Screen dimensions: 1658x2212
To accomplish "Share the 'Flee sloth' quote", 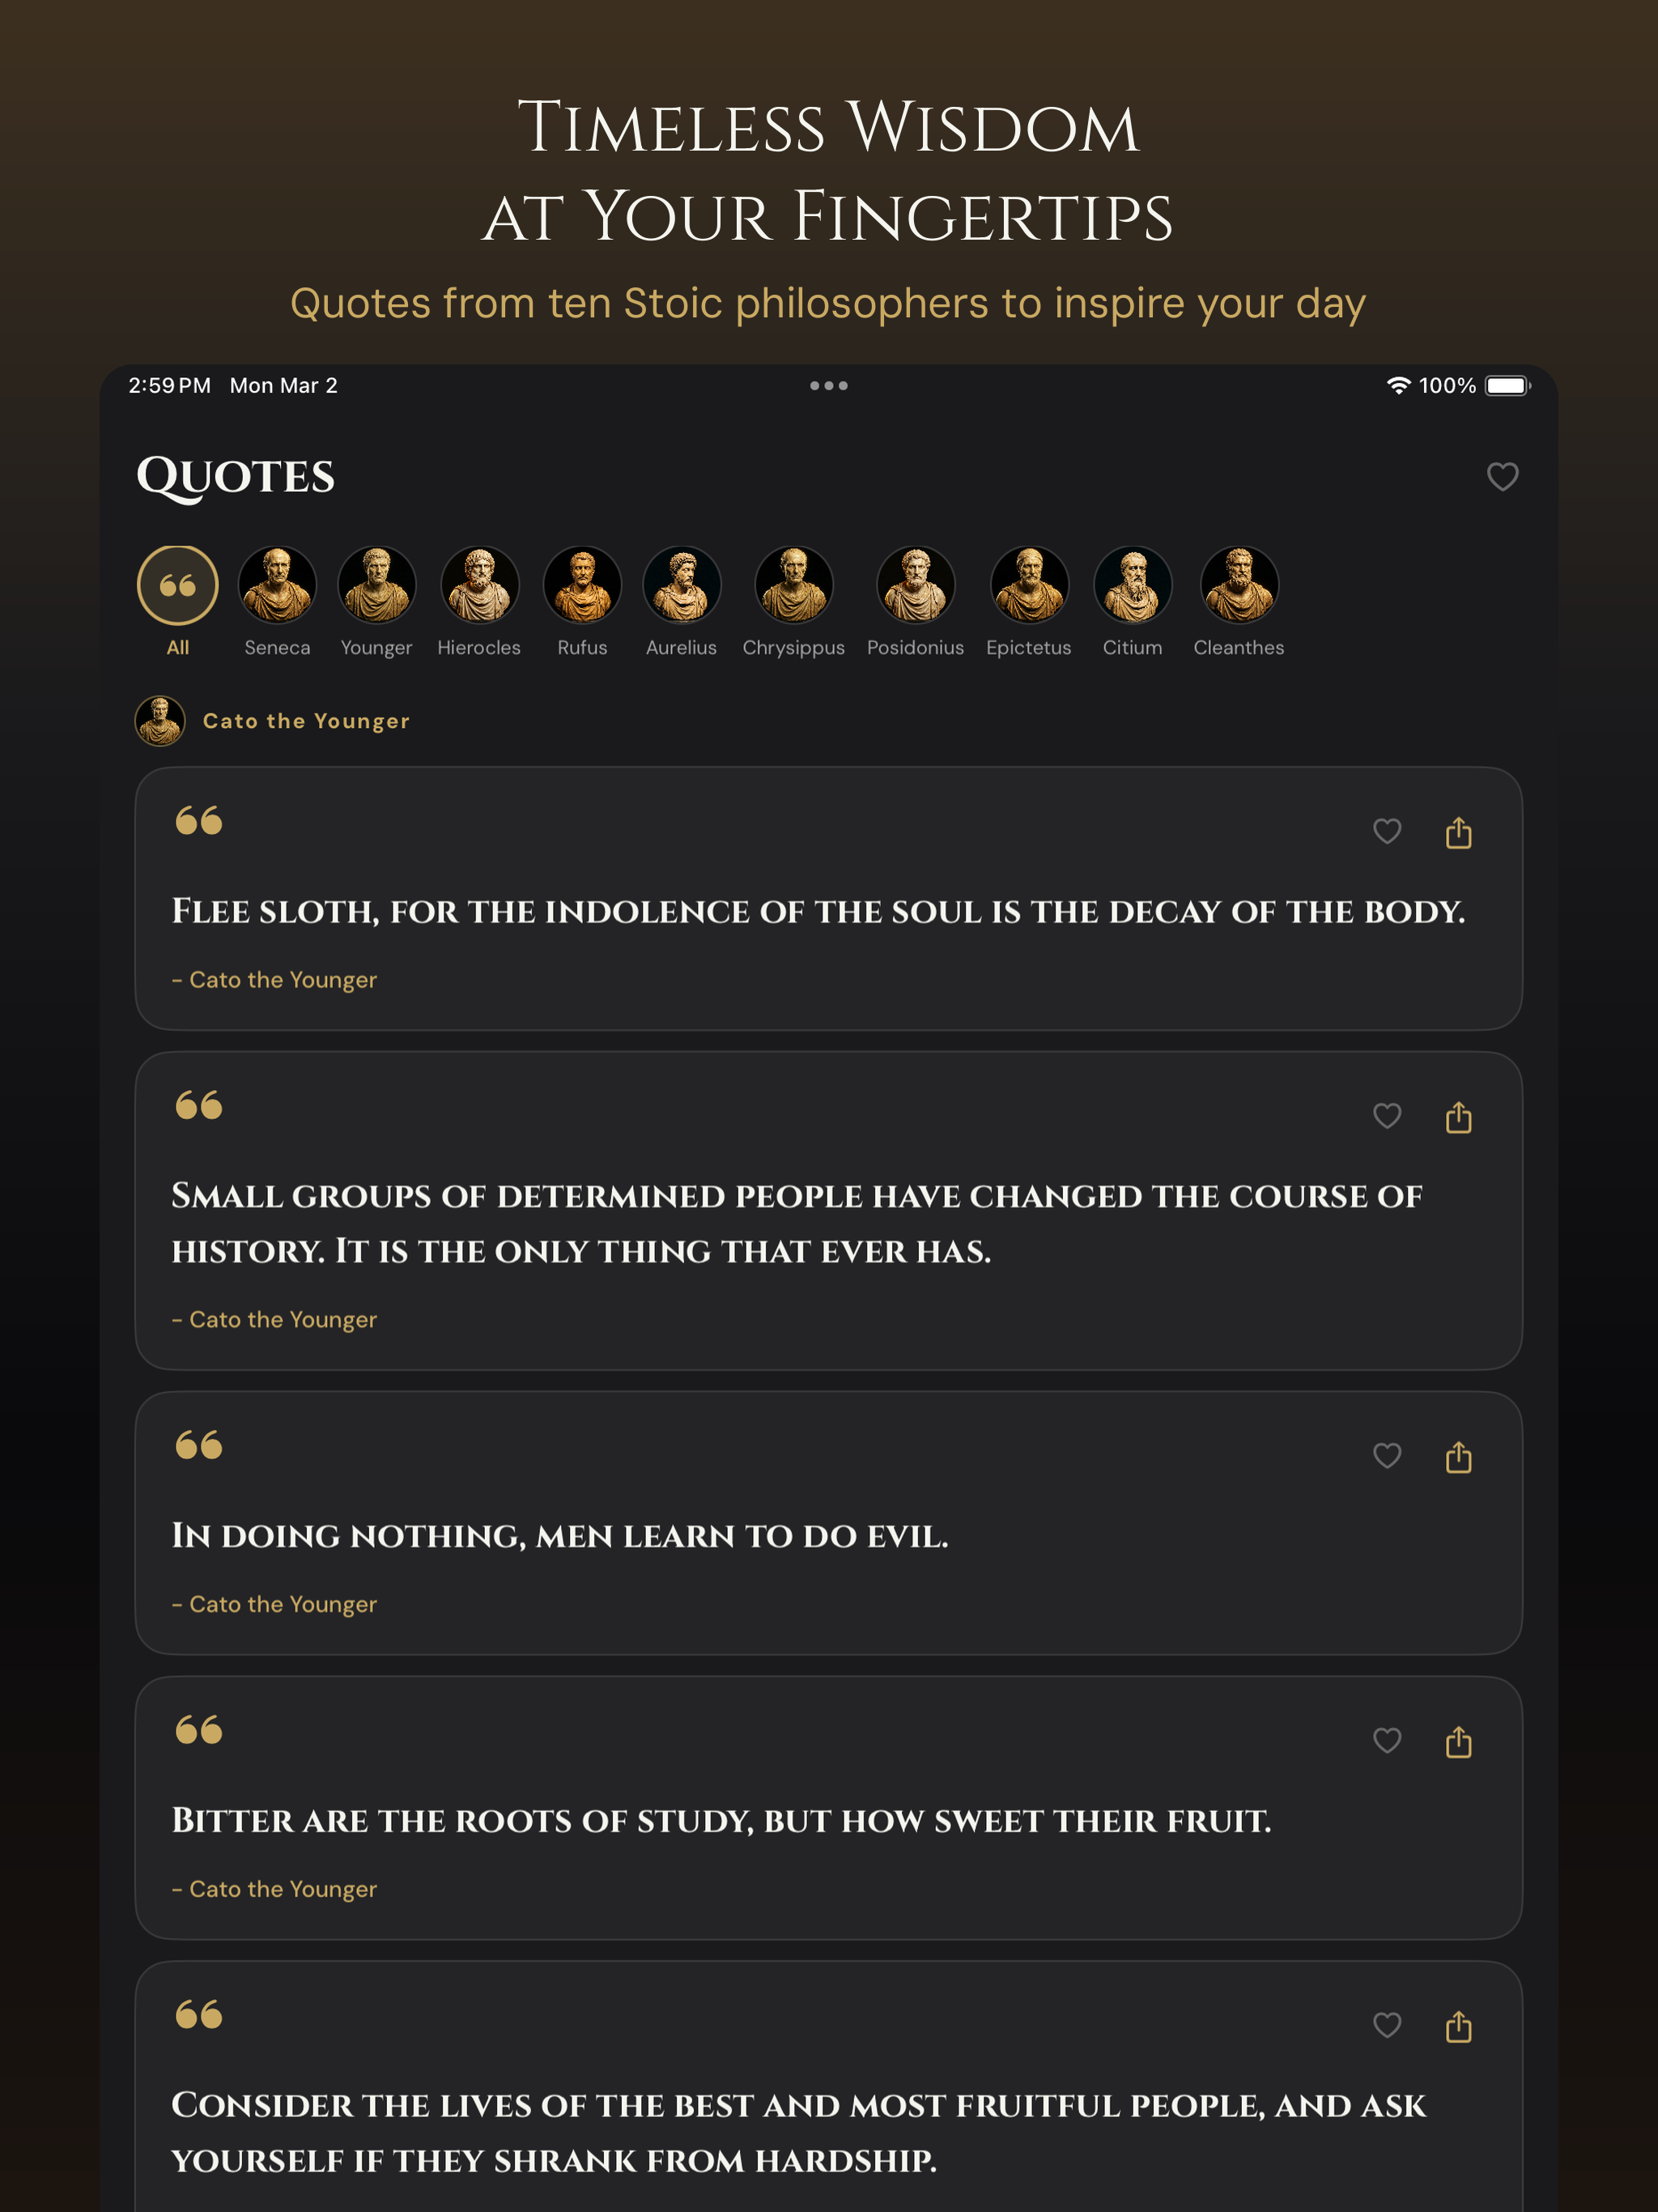I will tap(1458, 832).
